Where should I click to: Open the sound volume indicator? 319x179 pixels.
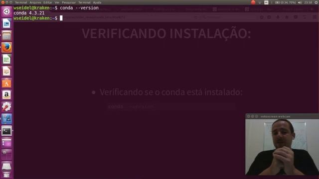click(300, 2)
